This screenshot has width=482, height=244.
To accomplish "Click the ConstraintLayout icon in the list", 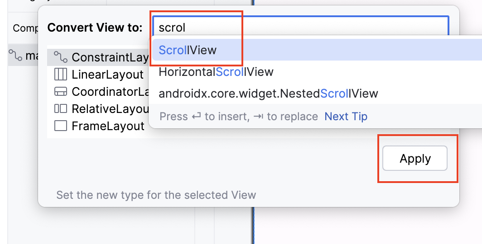I will point(61,57).
